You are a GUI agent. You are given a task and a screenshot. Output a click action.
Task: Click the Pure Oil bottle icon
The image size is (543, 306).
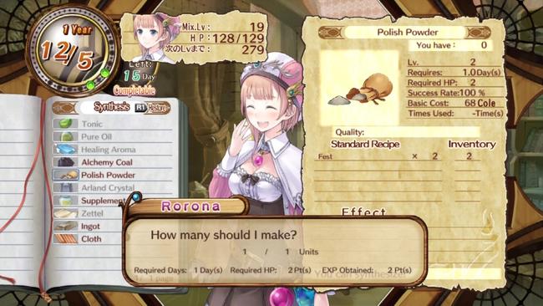pos(65,136)
